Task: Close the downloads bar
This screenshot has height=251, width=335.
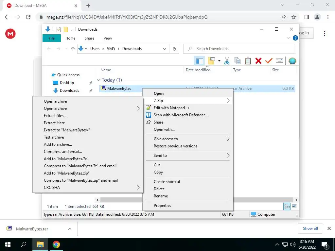Action: [329, 228]
